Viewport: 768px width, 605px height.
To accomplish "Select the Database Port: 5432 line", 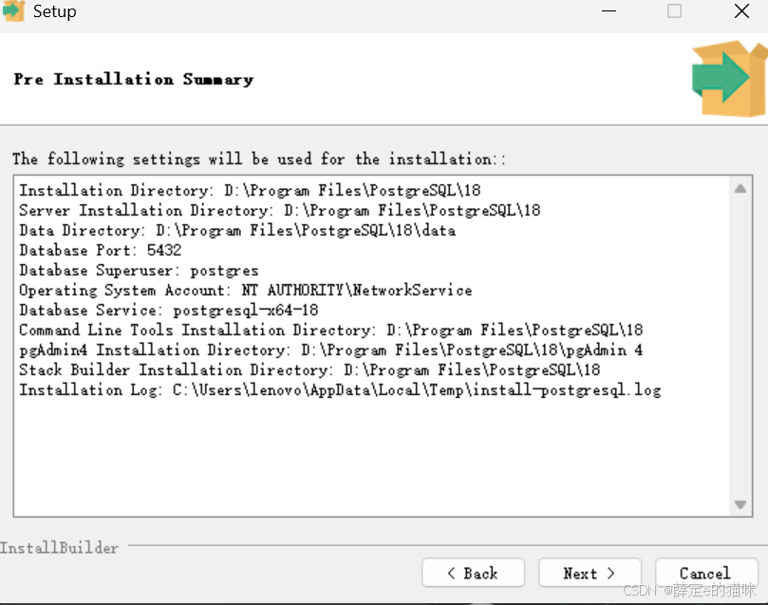I will pyautogui.click(x=101, y=250).
